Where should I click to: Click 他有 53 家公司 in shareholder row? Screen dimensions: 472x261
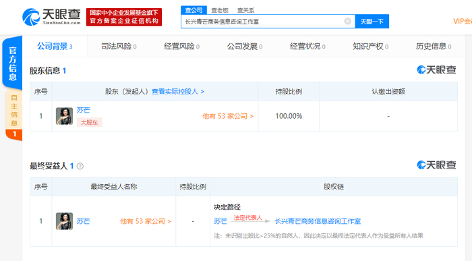coord(228,116)
